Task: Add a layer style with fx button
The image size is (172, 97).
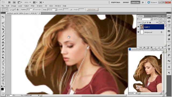Action: pos(144,47)
